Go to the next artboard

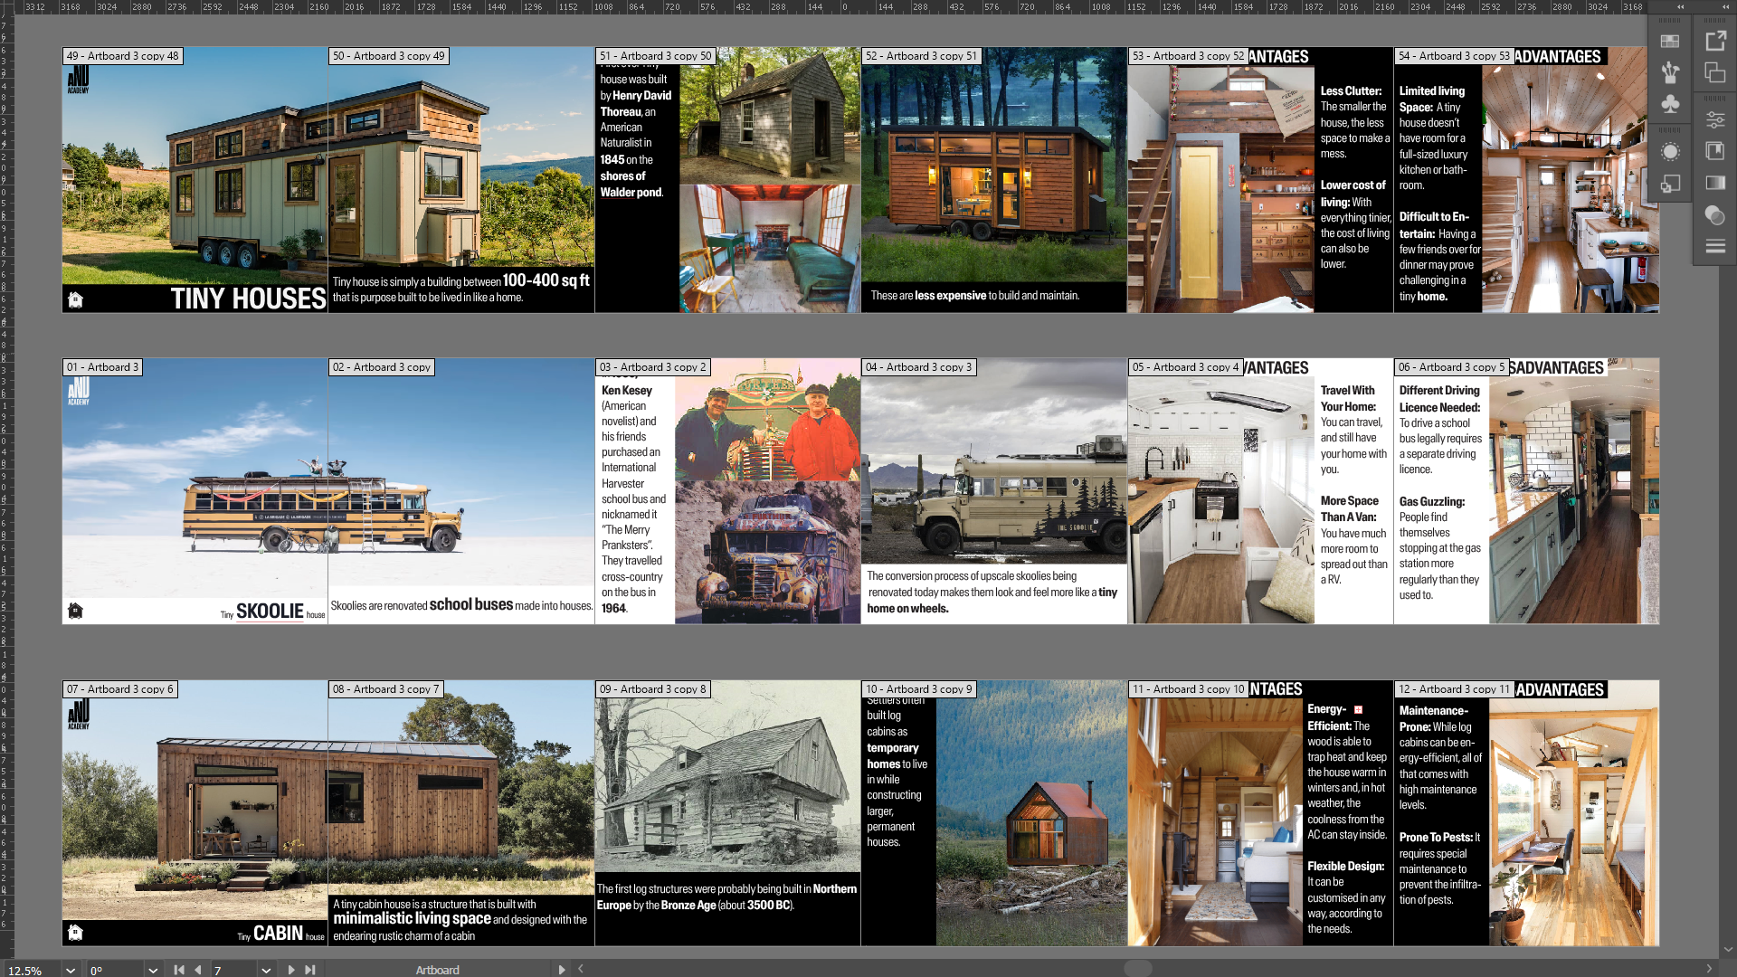291,970
